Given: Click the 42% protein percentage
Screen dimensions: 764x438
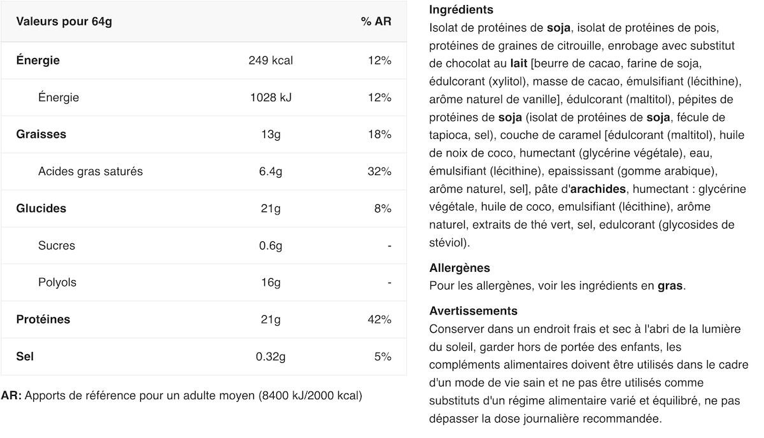Looking at the screenshot, I should (379, 319).
